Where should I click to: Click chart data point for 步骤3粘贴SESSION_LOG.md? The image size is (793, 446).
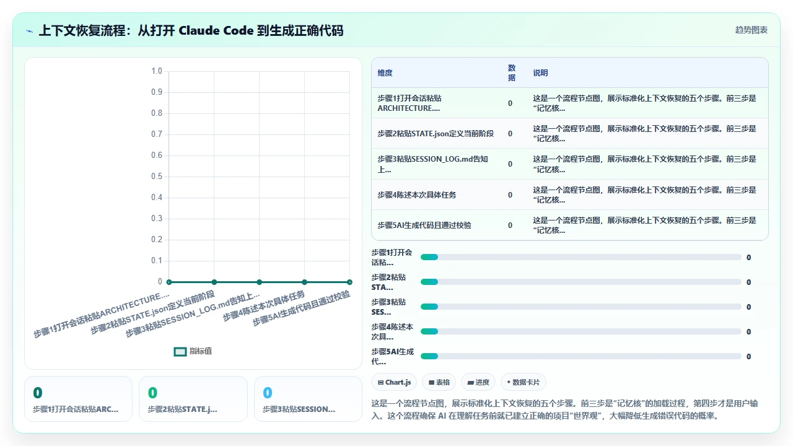(x=260, y=282)
